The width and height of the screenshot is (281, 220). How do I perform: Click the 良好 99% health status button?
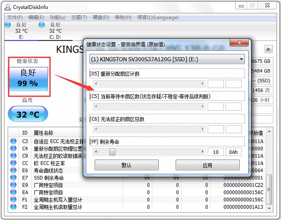pos(29,79)
